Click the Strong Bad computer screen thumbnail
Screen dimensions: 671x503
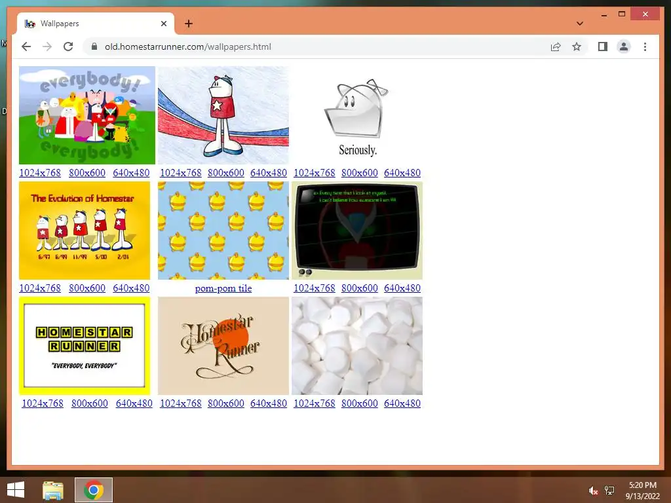357,230
